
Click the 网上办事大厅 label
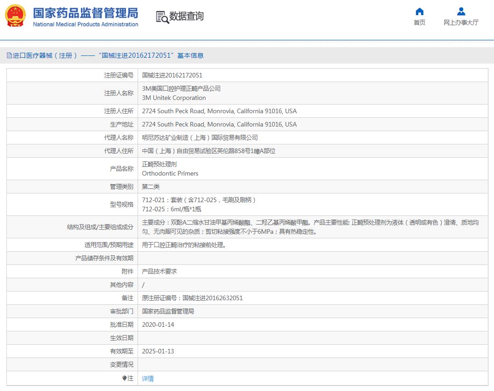pos(461,22)
